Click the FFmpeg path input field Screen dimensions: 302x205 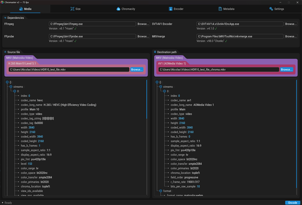pos(92,24)
